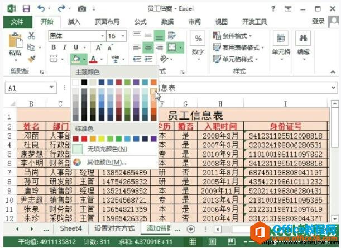Screen dimensions: 341x248
Task: Toggle Underline formatting
Action: (x=76, y=47)
